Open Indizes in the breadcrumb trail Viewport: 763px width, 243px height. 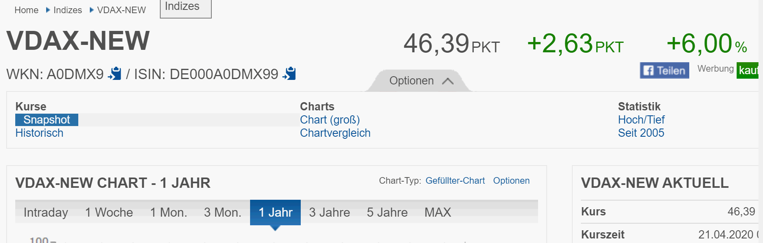tap(68, 10)
